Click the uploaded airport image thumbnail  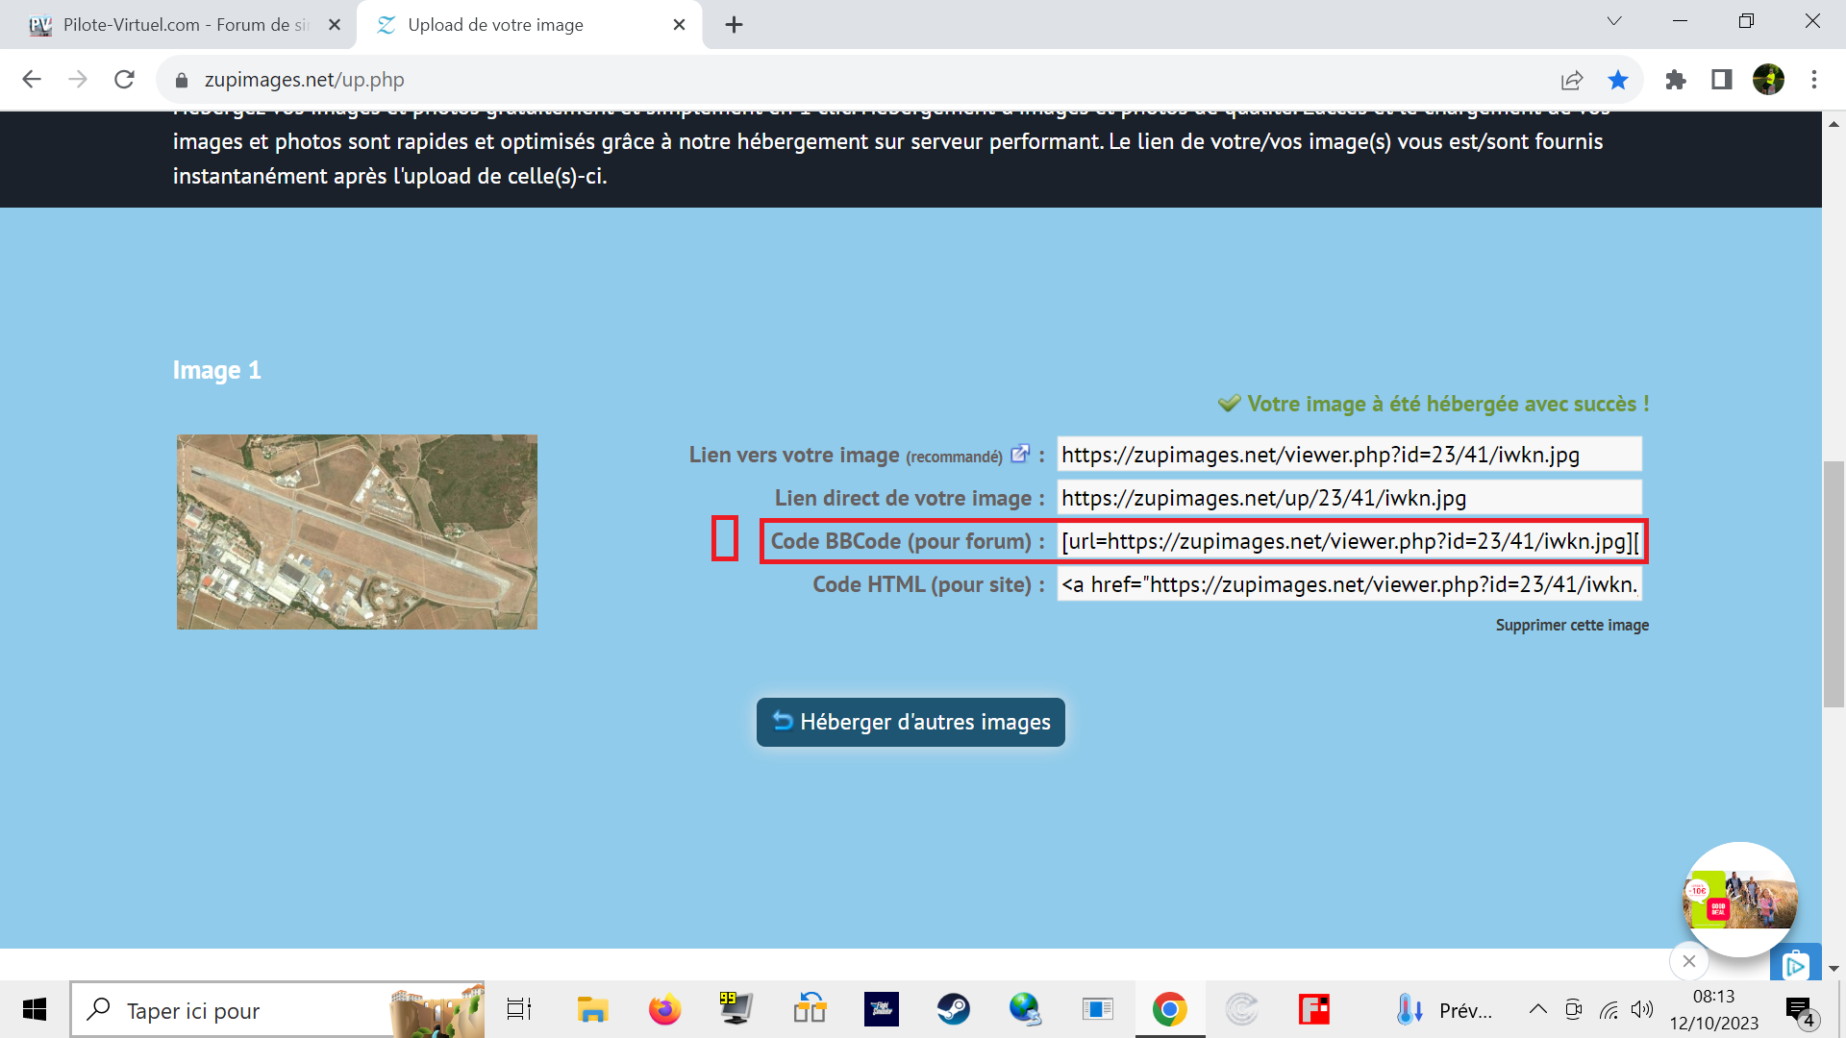click(x=357, y=531)
